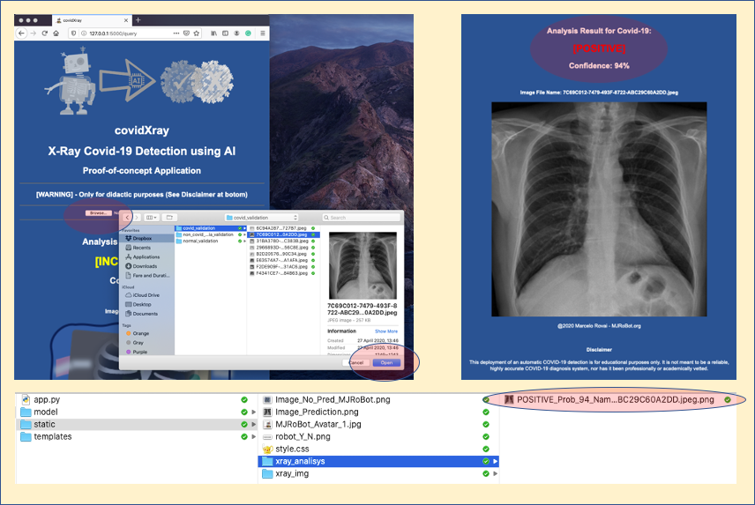Image resolution: width=755 pixels, height=505 pixels.
Task: Expand the xray_img folder arrow
Action: (x=495, y=474)
